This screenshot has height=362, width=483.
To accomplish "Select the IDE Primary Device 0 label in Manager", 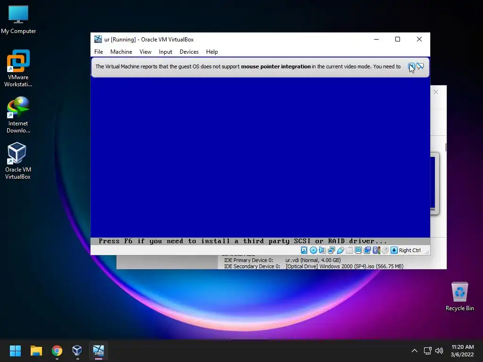I will 249,260.
